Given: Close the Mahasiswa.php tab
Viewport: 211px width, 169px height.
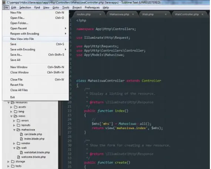Looking at the screenshot, I should click(x=133, y=14).
